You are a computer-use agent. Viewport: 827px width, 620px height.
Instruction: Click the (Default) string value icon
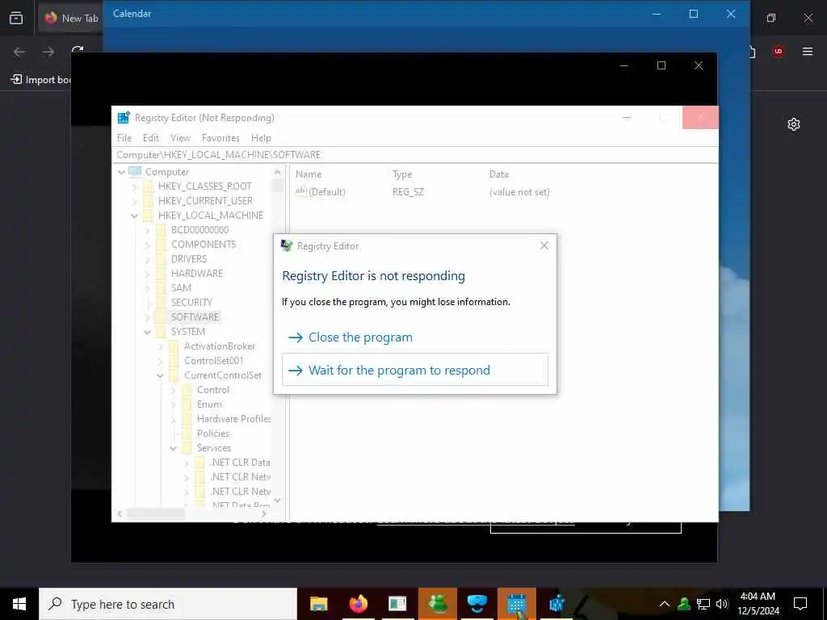[x=300, y=192]
